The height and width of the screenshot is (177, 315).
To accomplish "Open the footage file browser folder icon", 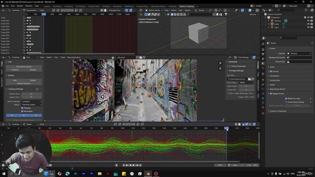I will pos(250,79).
